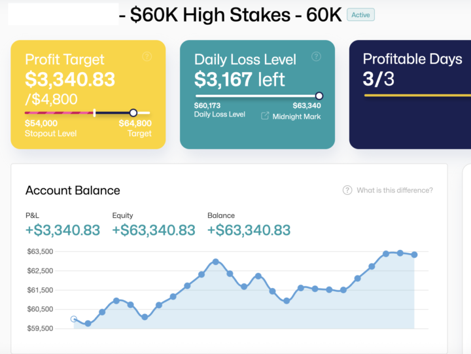Click the Daily Loss Level slider handle
471x354 pixels.
319,96
